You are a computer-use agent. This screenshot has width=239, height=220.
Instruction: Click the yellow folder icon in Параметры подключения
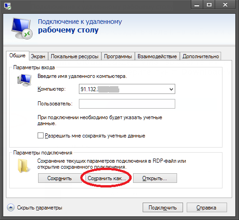(23, 166)
